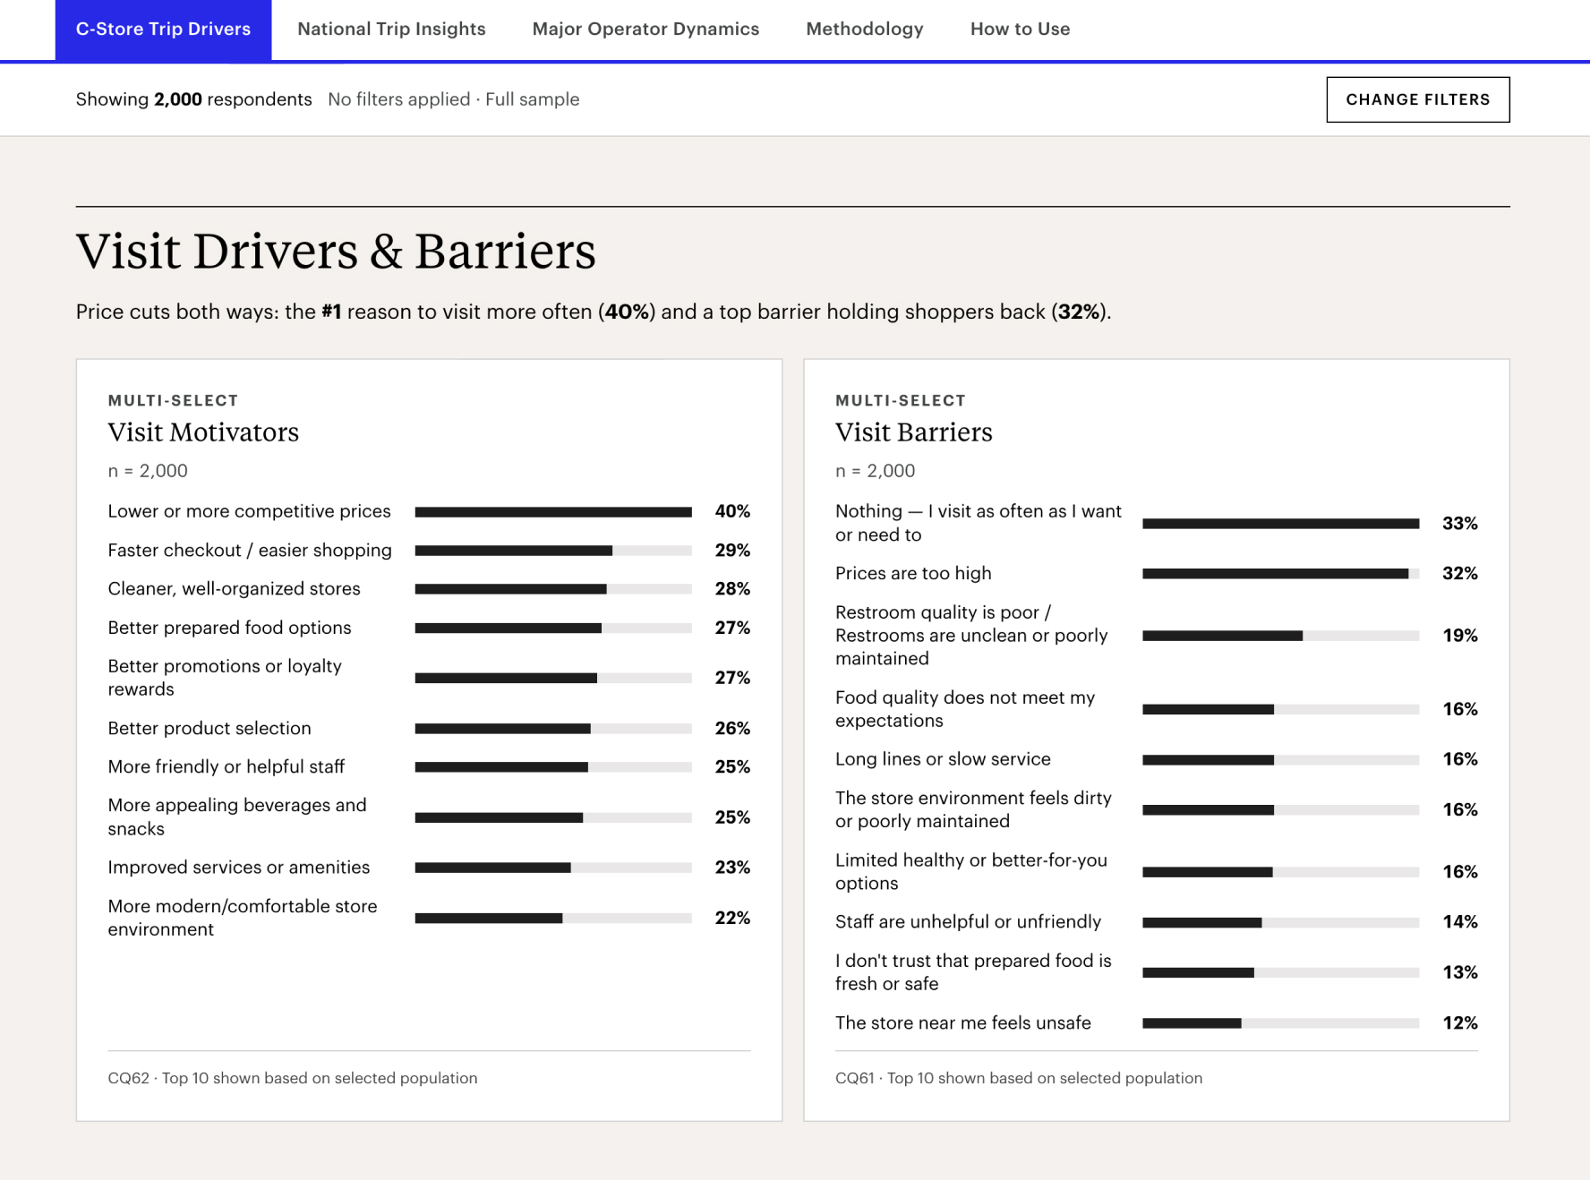Click 'I don't trust that prepared food' label
This screenshot has width=1590, height=1180.
click(973, 972)
